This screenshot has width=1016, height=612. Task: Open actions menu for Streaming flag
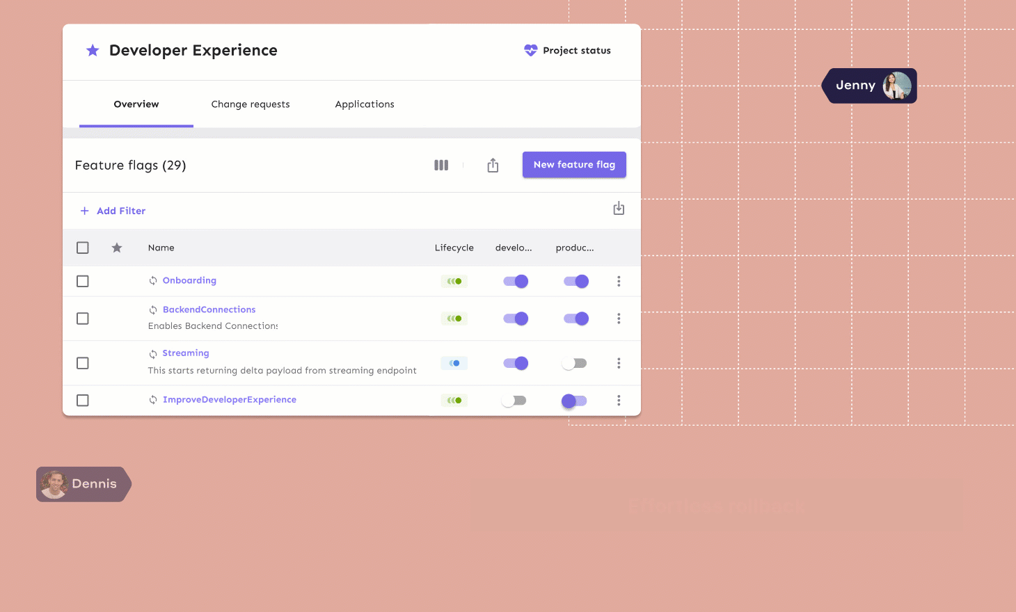[x=619, y=363]
